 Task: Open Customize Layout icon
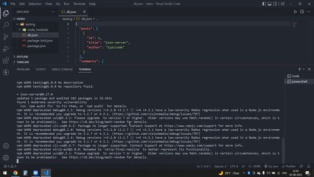[283, 4]
